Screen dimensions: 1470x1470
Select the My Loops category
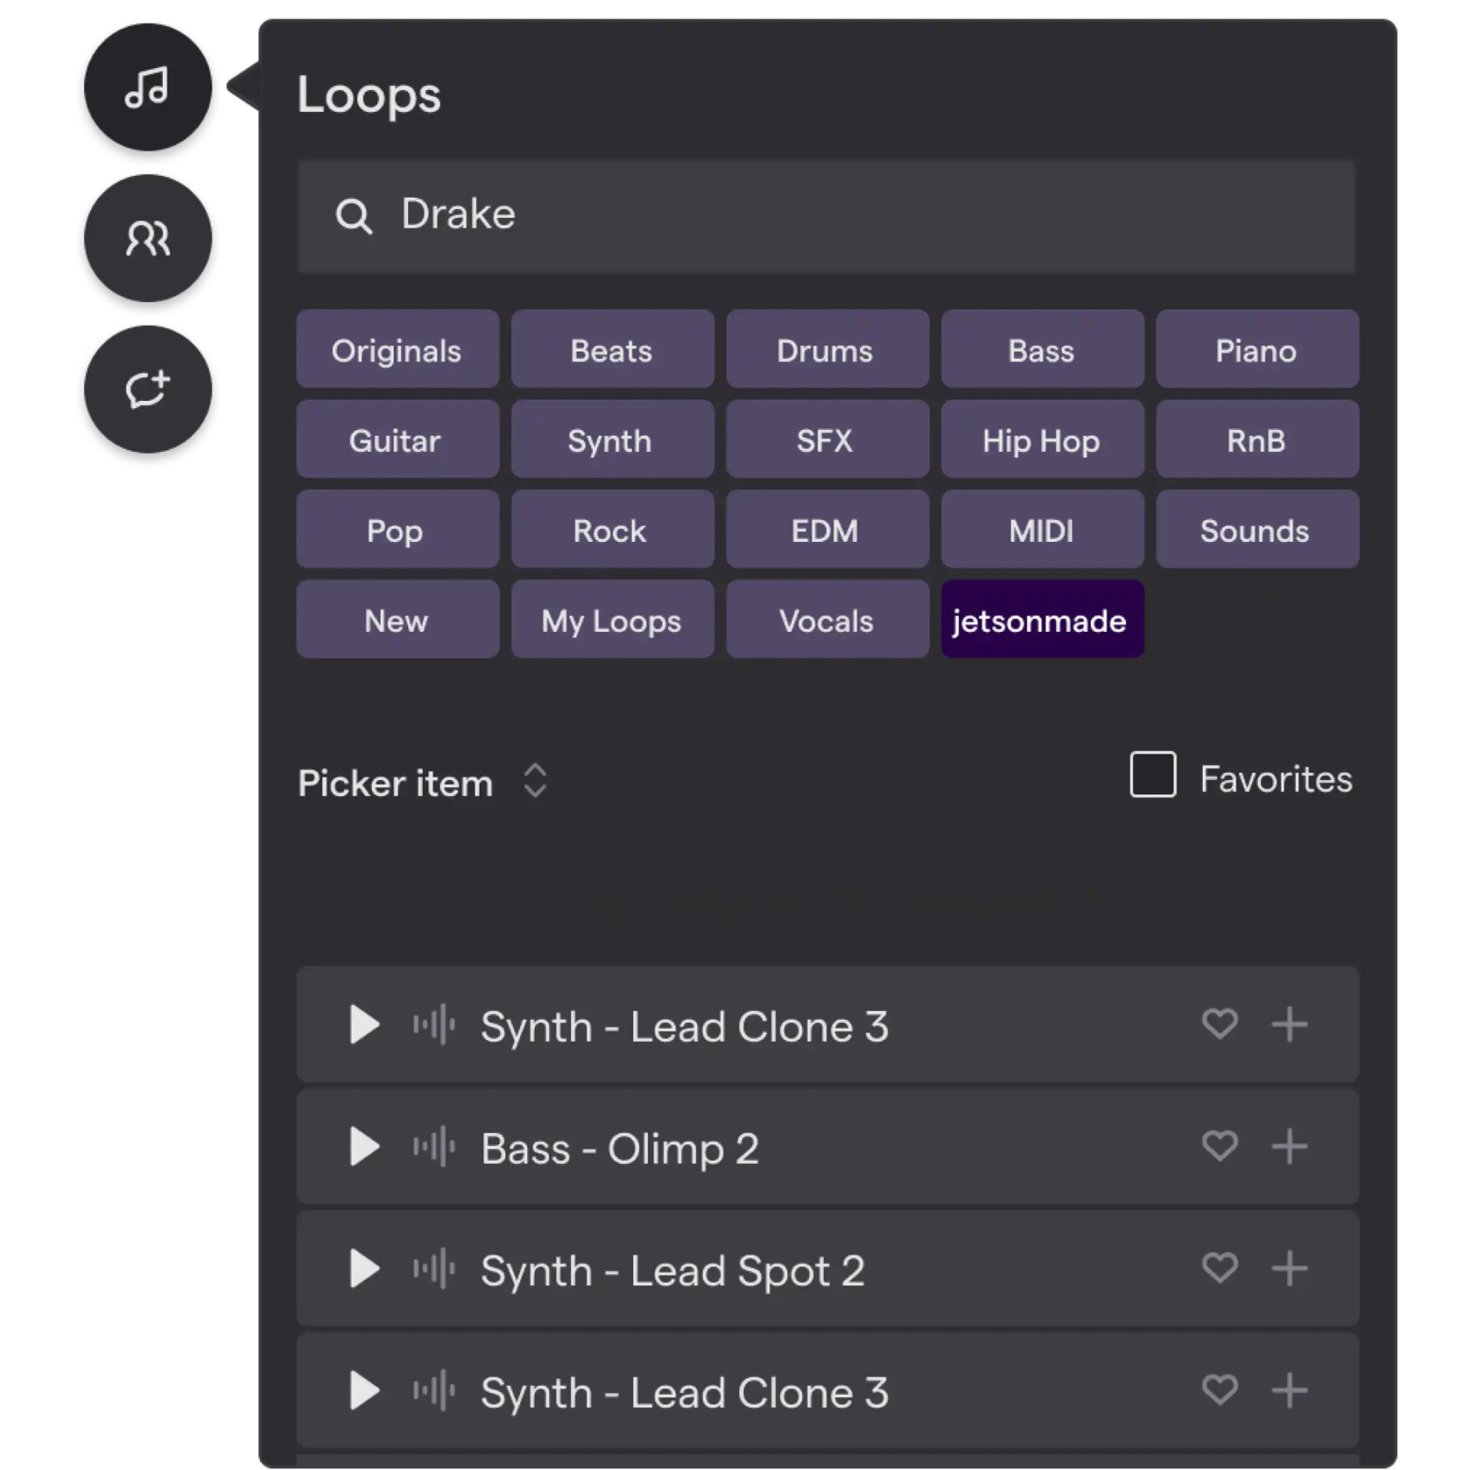[612, 620]
